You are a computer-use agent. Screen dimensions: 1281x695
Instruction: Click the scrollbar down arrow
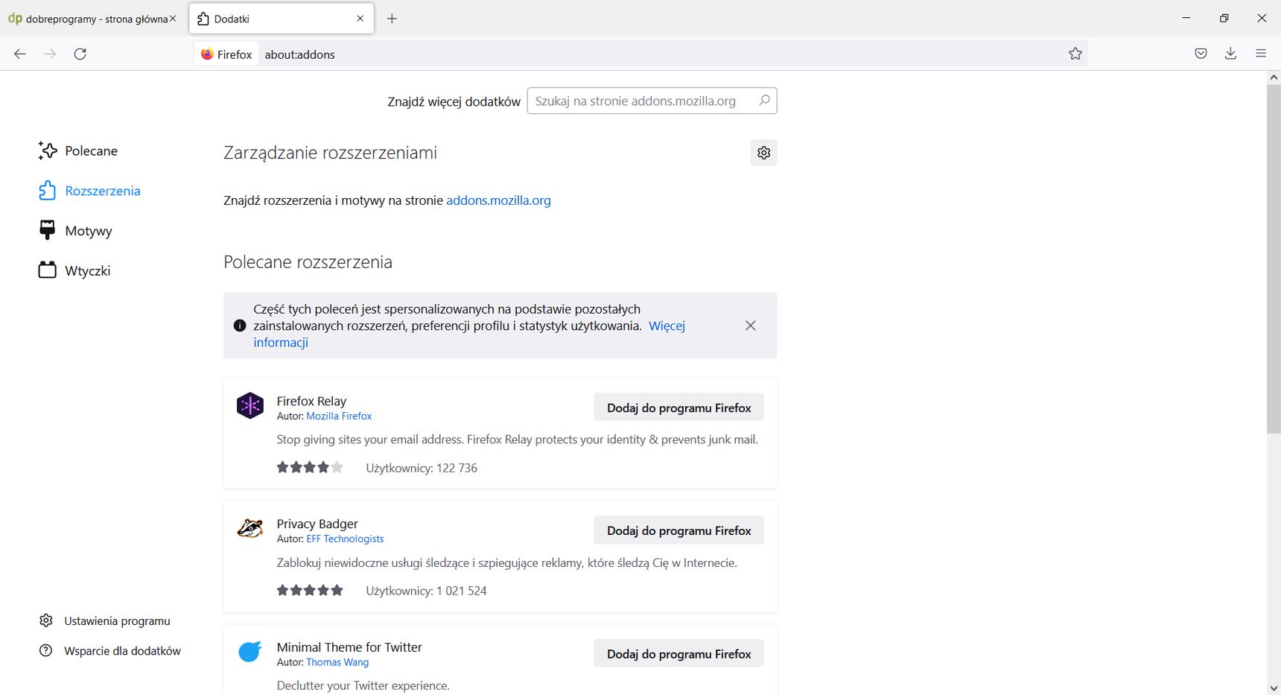[x=1274, y=688]
